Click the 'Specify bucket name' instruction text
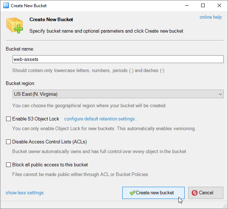The height and width of the screenshot is (209, 228). click(x=106, y=31)
